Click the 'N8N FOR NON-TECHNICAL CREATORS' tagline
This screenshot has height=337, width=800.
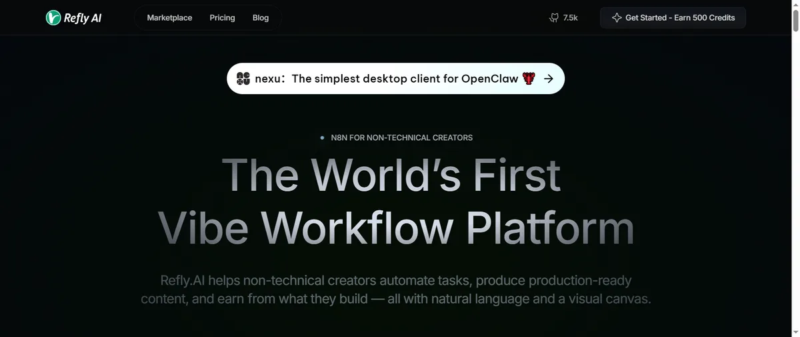click(x=401, y=137)
